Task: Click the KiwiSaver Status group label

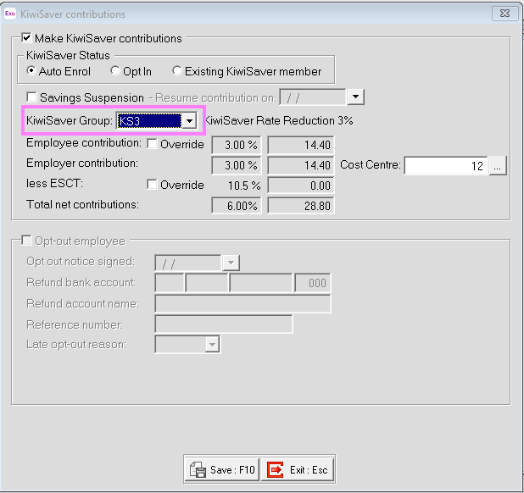Action: pyautogui.click(x=68, y=55)
